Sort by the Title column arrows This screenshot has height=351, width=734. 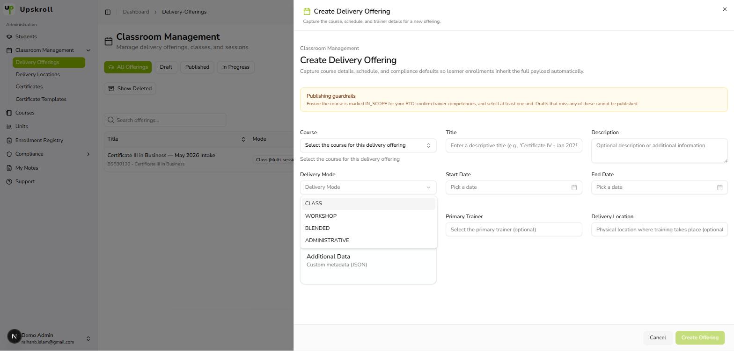point(243,139)
